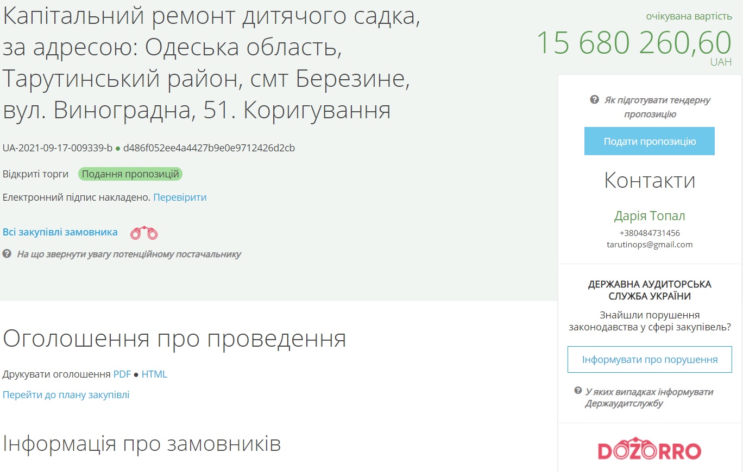Click Інформувати про порушення button
The width and height of the screenshot is (743, 472).
click(650, 359)
